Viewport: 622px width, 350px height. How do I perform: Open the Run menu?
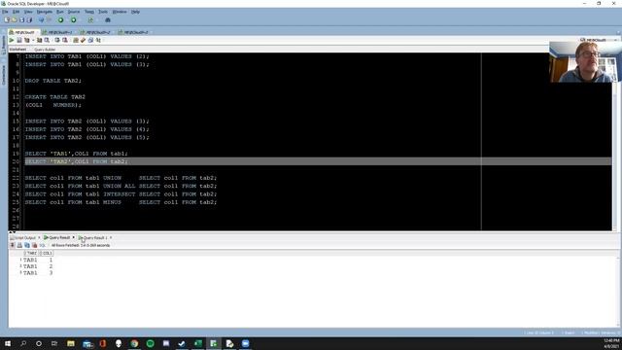(x=60, y=12)
